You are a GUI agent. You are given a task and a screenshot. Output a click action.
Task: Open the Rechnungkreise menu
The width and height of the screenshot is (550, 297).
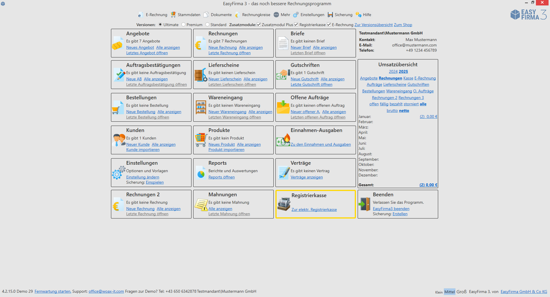coord(253,15)
